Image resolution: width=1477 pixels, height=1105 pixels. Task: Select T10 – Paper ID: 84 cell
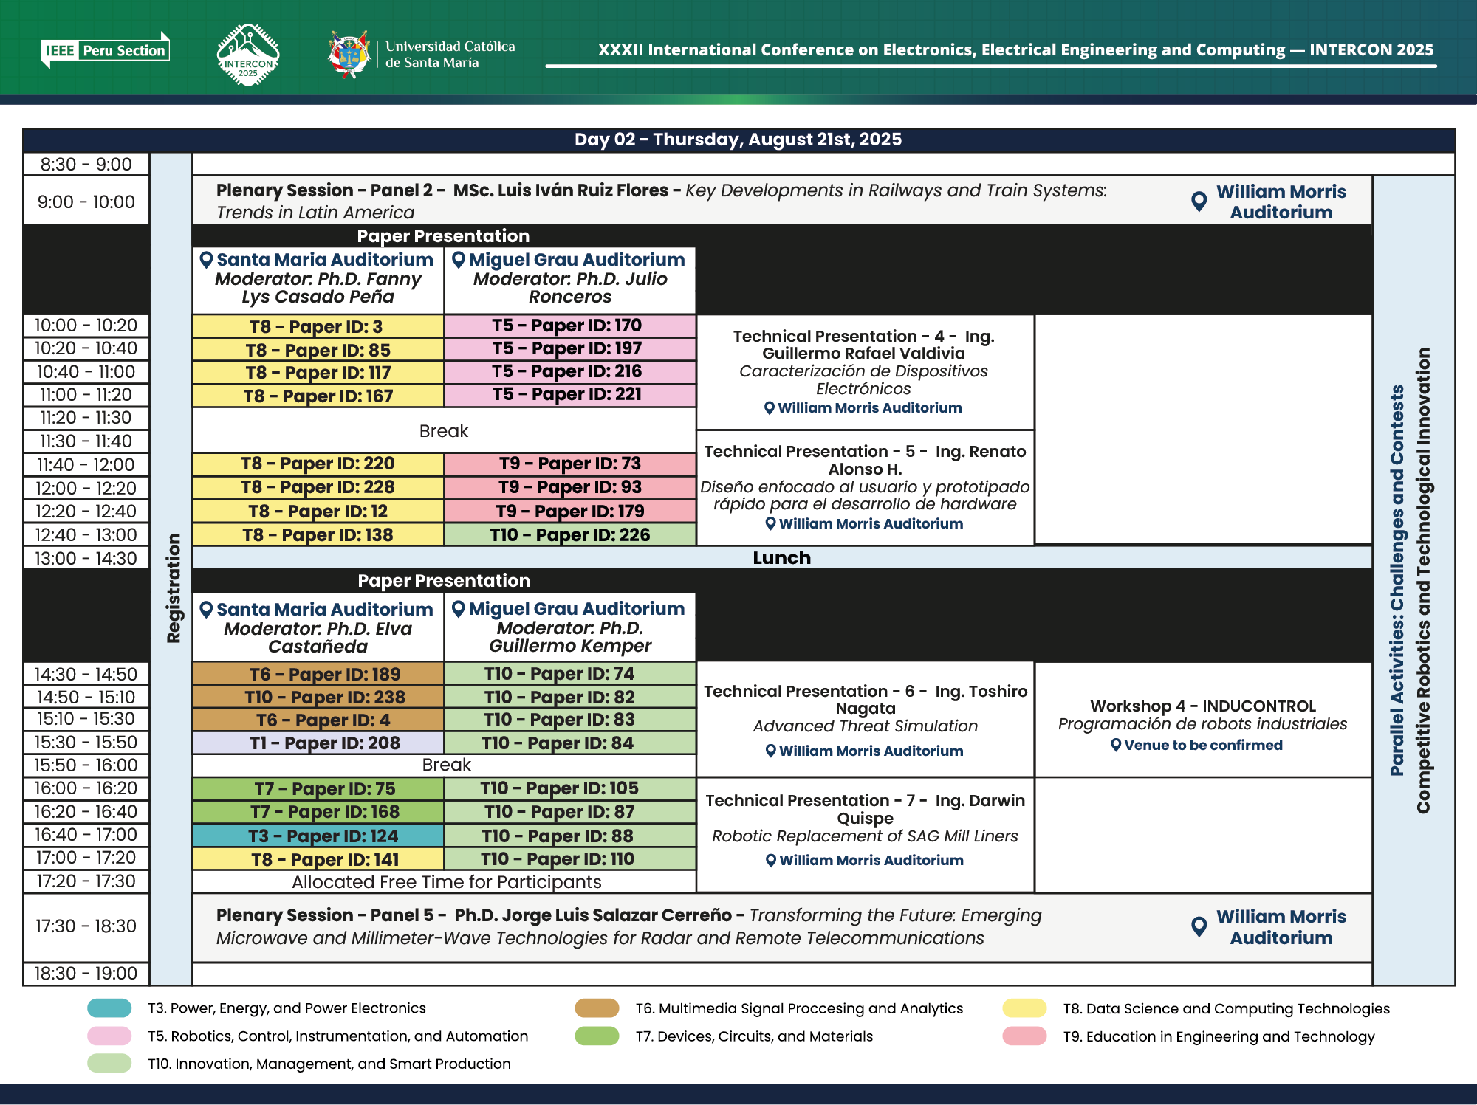point(570,743)
